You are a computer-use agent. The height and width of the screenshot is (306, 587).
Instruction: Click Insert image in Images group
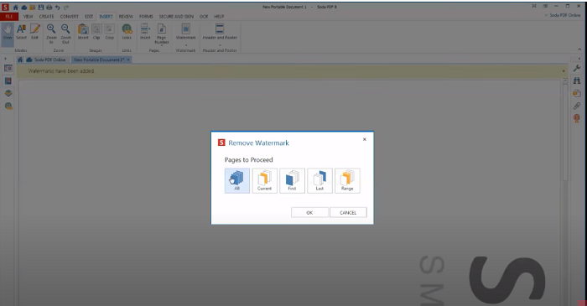click(83, 32)
